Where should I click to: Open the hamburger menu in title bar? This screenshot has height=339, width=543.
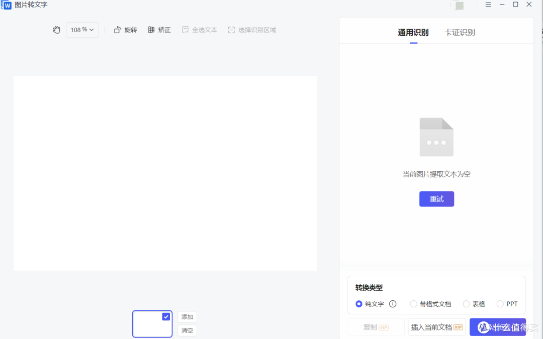pyautogui.click(x=488, y=5)
